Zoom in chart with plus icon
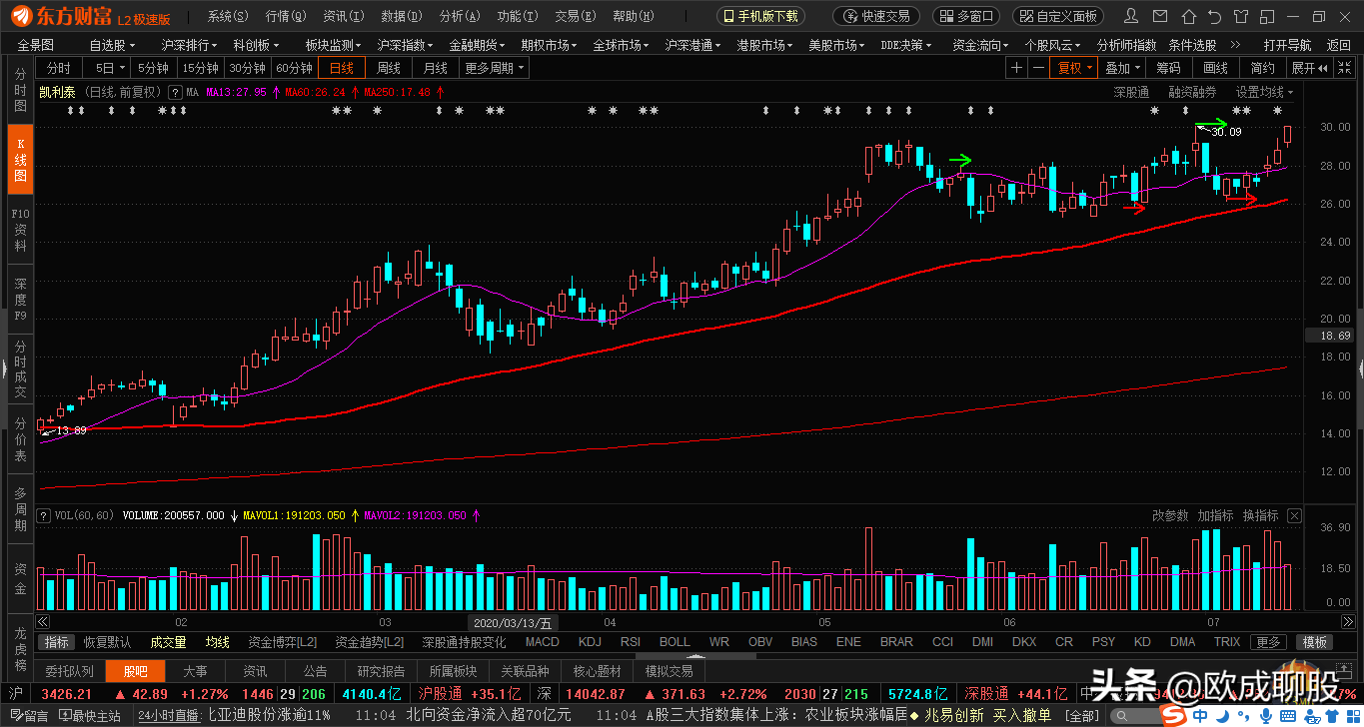This screenshot has width=1364, height=727. (x=1016, y=68)
